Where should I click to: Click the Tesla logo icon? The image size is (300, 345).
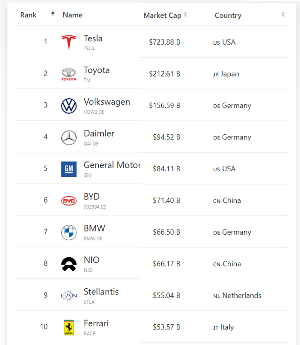[69, 42]
